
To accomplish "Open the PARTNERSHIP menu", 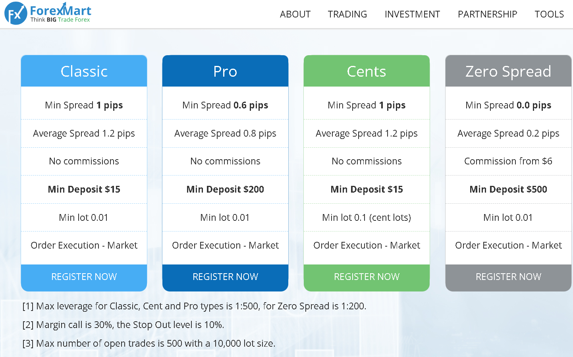I will 487,14.
